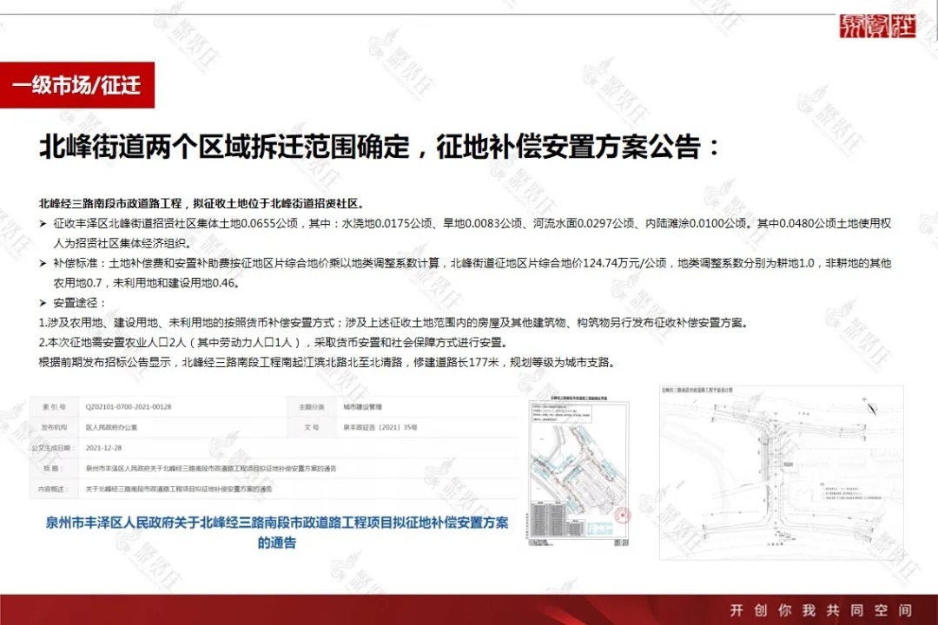Select the 索引号 field label in the table

54,405
